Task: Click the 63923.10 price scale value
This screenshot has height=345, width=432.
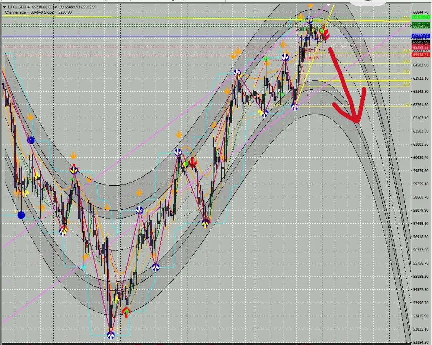Action: point(421,78)
